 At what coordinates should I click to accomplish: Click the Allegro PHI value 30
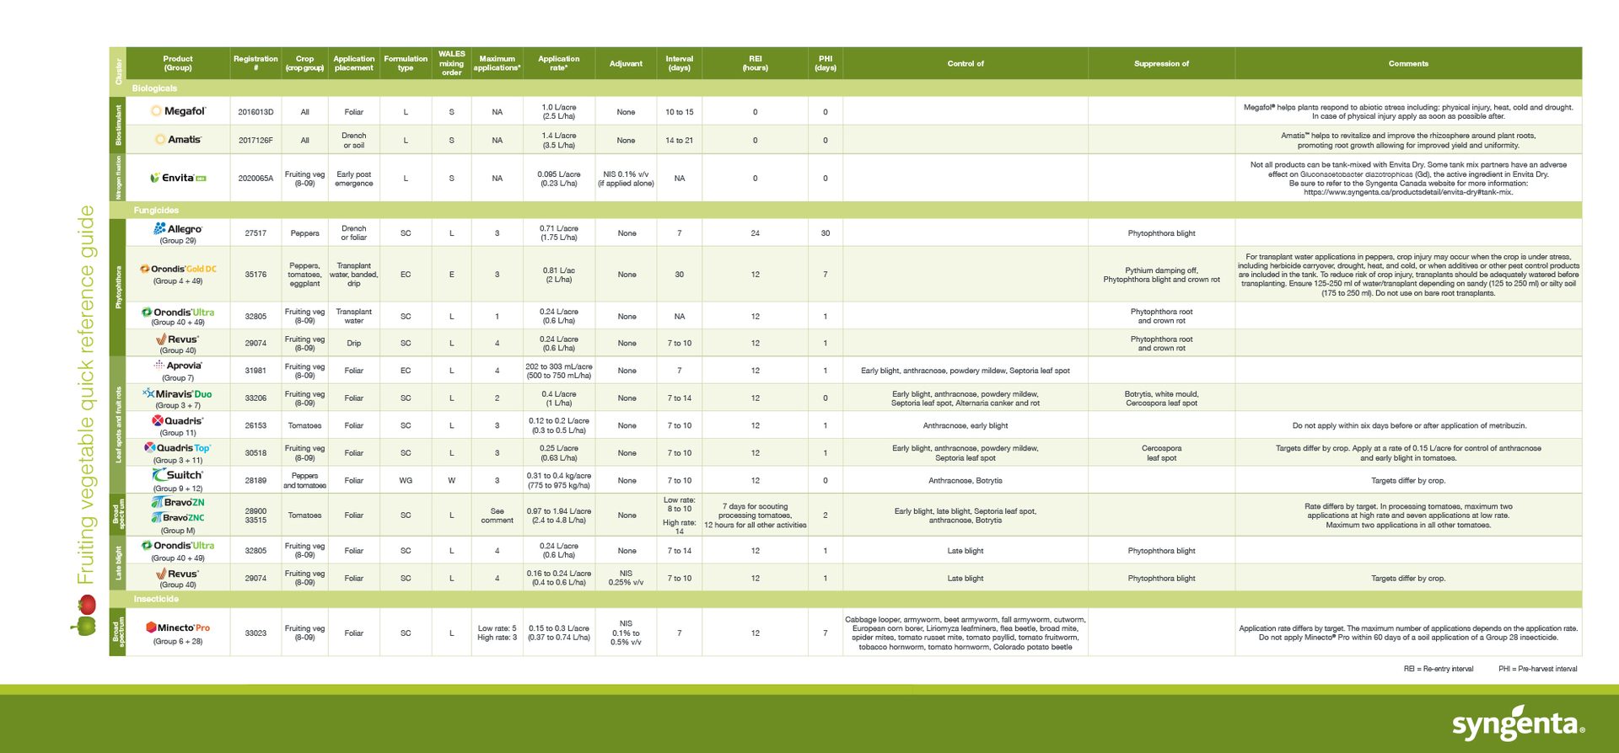[x=826, y=233]
